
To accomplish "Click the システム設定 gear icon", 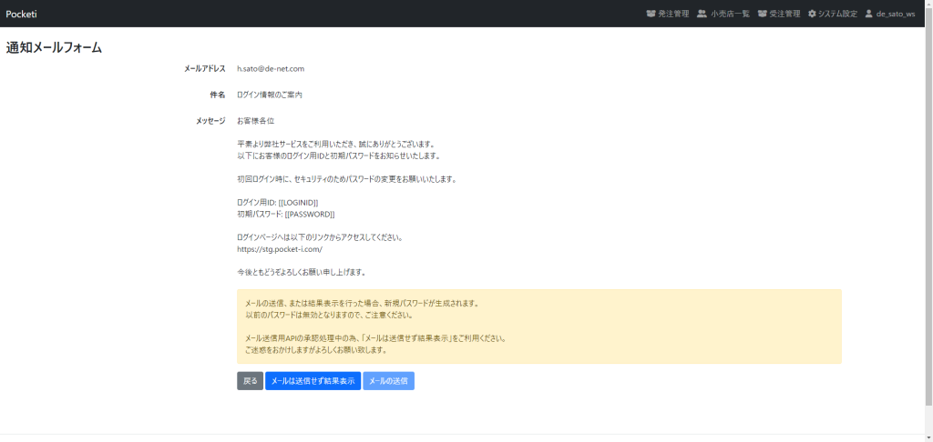I will (x=812, y=14).
